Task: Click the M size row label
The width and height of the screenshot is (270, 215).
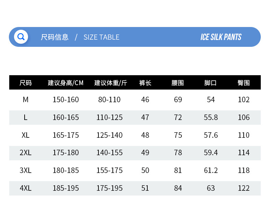Action: [x=26, y=99]
